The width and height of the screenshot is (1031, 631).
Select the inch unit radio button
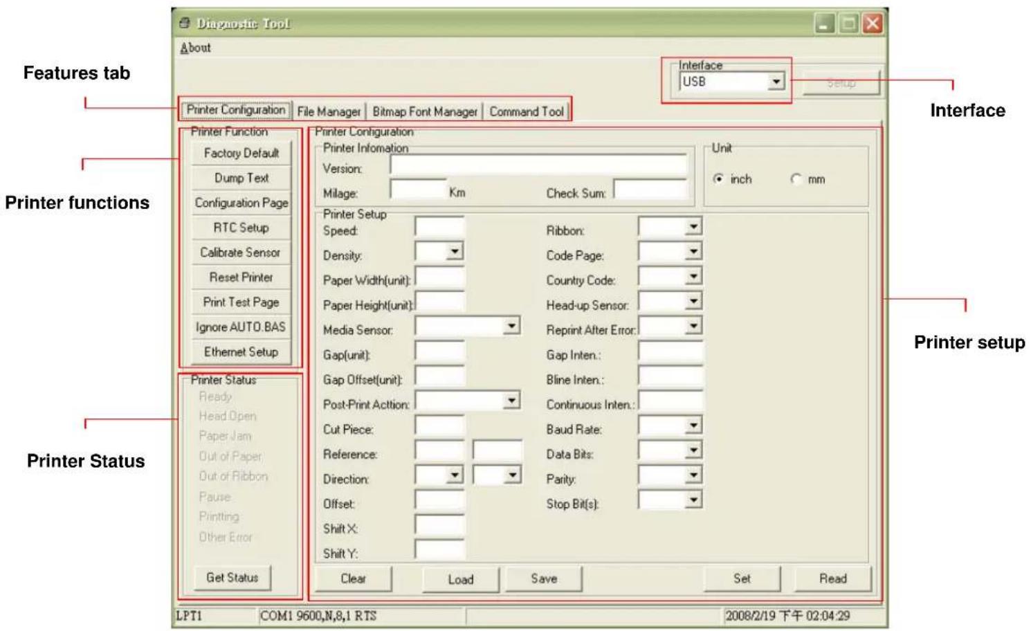[x=719, y=179]
